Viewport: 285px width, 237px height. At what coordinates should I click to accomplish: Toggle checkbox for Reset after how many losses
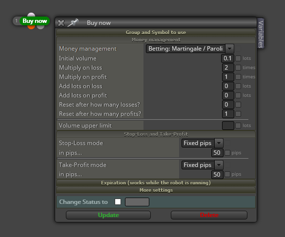click(x=238, y=105)
